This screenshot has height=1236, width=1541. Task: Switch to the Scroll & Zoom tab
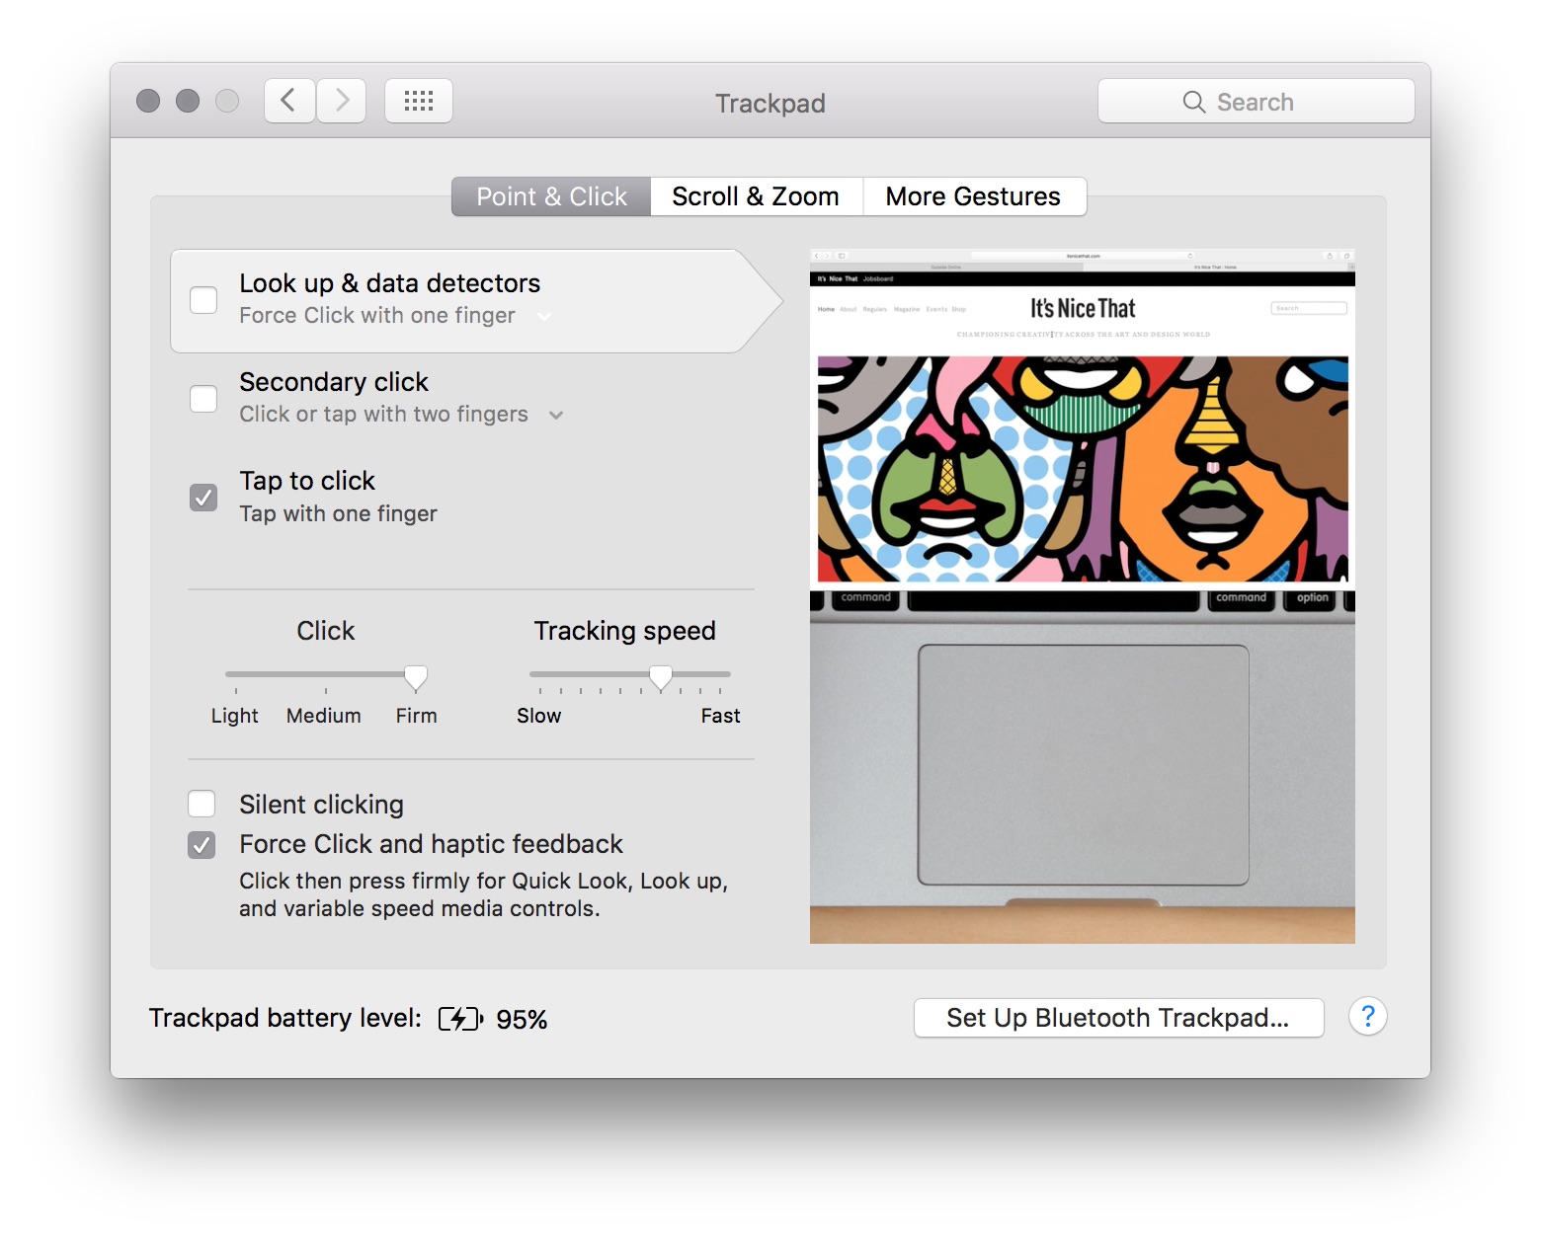(756, 196)
